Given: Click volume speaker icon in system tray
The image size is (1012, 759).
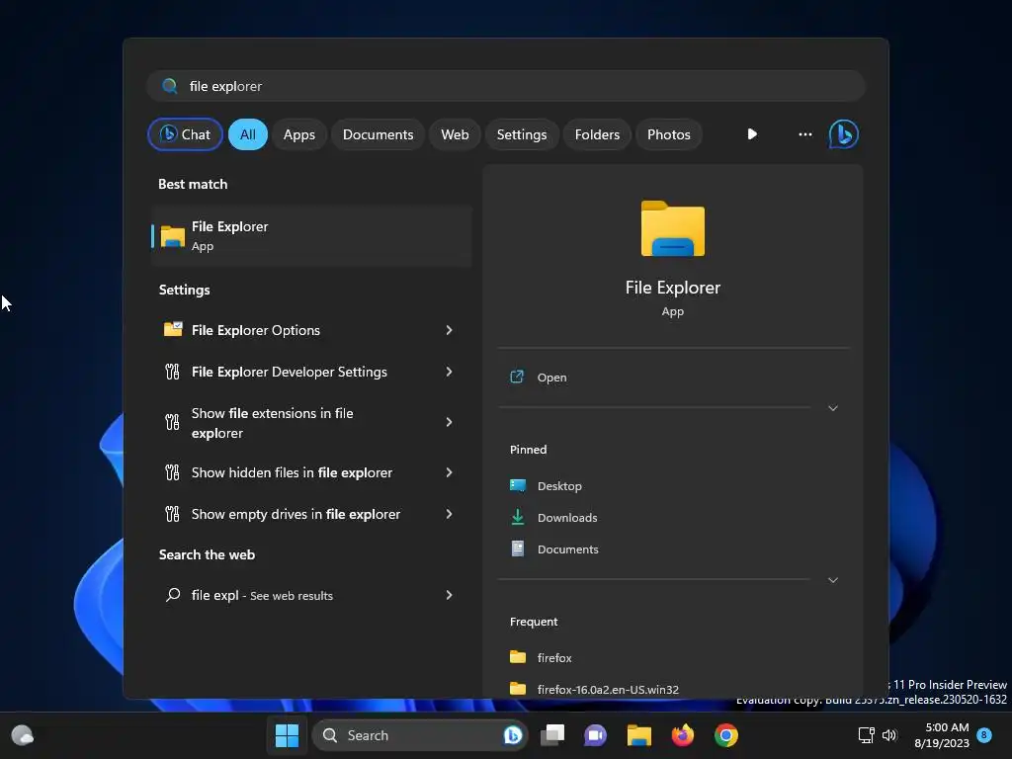Looking at the screenshot, I should coord(889,735).
